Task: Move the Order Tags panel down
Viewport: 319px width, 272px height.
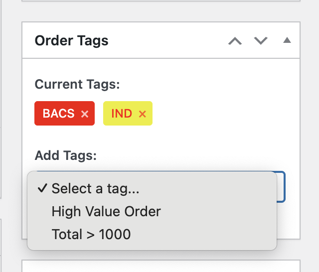Action: pos(261,41)
